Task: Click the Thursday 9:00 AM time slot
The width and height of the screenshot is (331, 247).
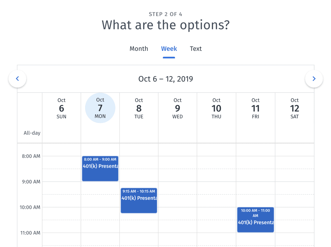Action: click(216, 188)
